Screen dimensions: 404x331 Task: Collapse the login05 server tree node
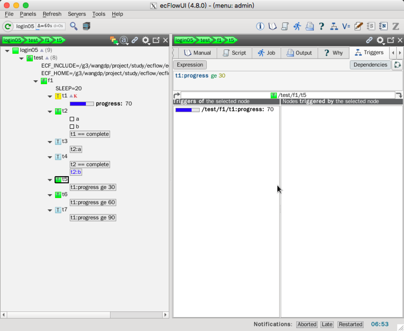tap(7, 50)
